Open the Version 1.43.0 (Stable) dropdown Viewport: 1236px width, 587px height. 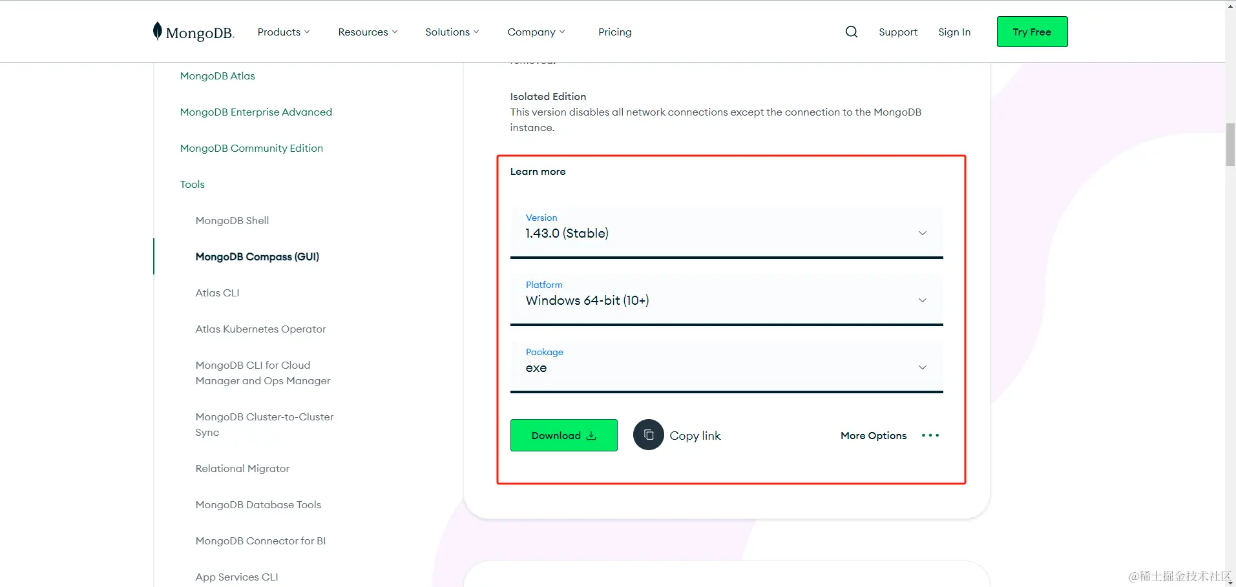coord(727,232)
